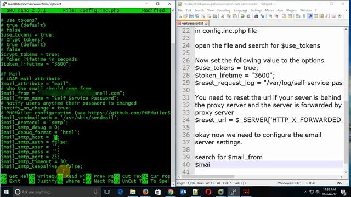The width and height of the screenshot is (351, 197).
Task: Open Task View from taskbar
Action: click(x=107, y=192)
